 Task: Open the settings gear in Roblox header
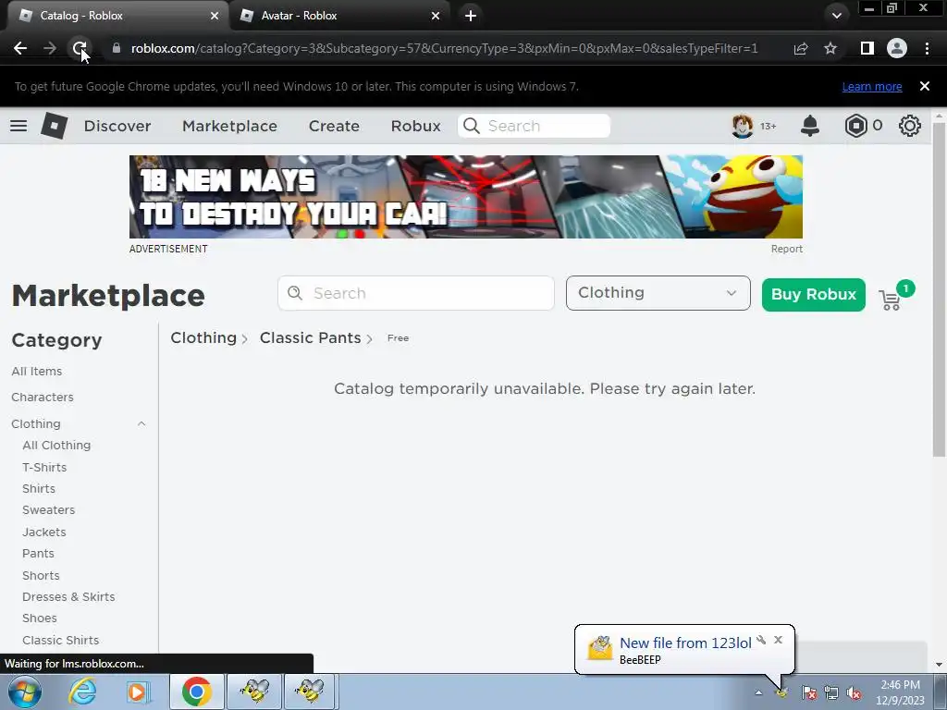pos(910,126)
